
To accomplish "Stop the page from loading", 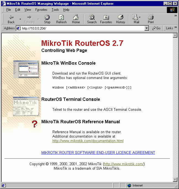I will tap(47, 19).
